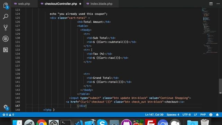
Task: Click {{Cart::subtotal()}} expression
Action: [x=112, y=42]
